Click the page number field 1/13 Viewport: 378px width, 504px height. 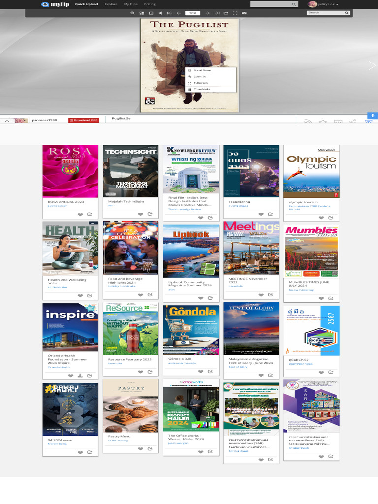pyautogui.click(x=193, y=13)
